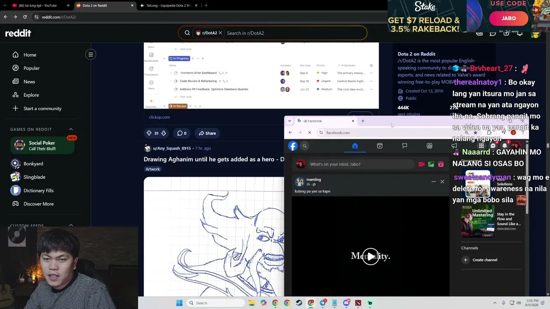Switch to the TaiLung Liquipedia tab
The height and width of the screenshot is (309, 550).
tap(169, 6)
